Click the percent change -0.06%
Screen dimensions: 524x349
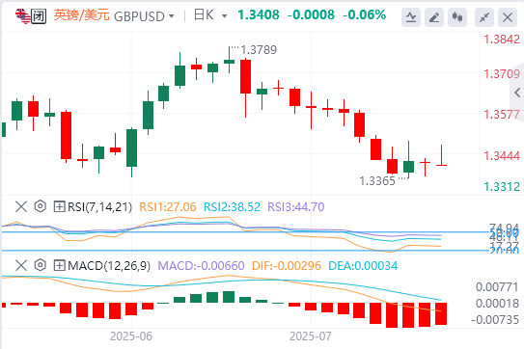click(x=364, y=15)
